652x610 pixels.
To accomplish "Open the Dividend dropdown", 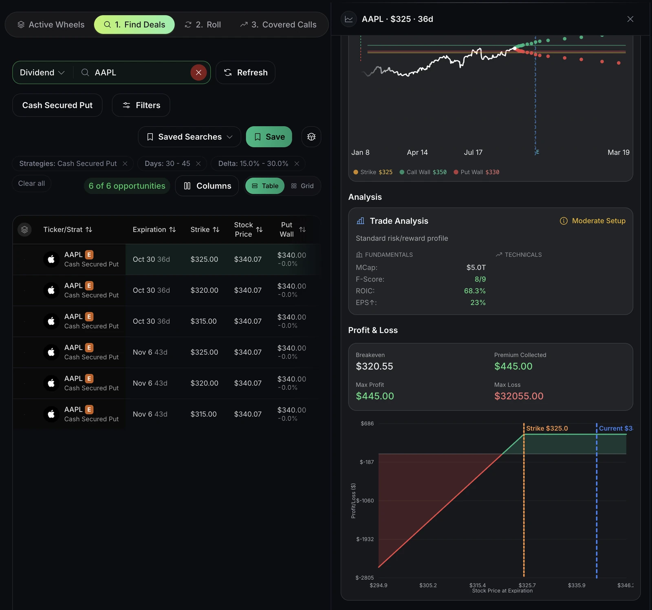I will click(42, 73).
